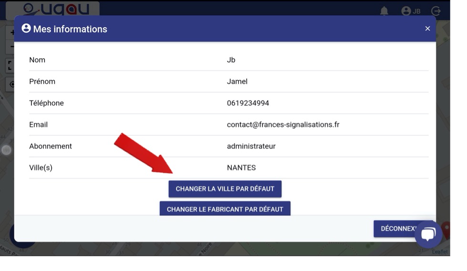Close the Mes informations dialog
The width and height of the screenshot is (467, 271).
427,29
